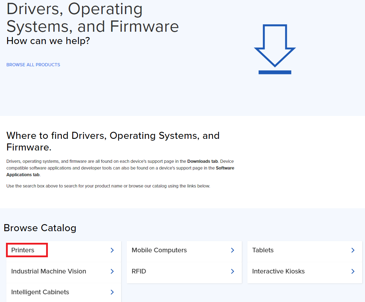Select the Mobile Computers catalog entry
Viewport: 365px width, 302px height.
pos(159,250)
